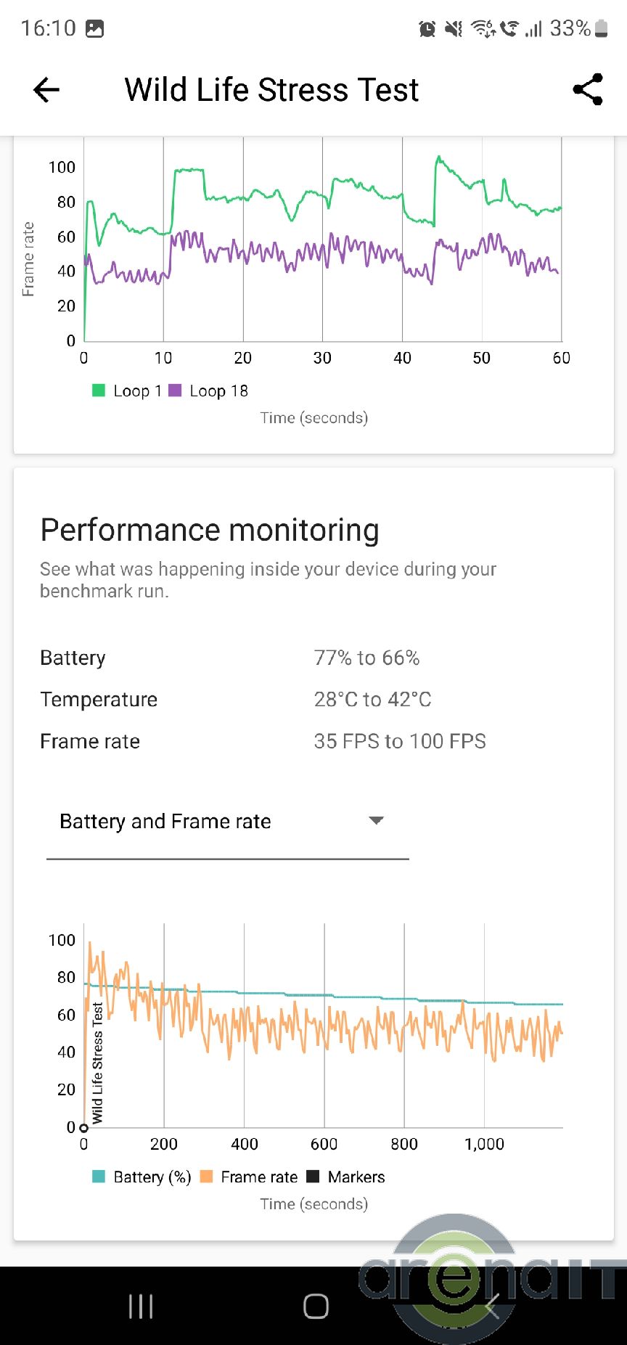This screenshot has height=1345, width=627.
Task: Tap the Wild Life Stress Test title
Action: [271, 90]
